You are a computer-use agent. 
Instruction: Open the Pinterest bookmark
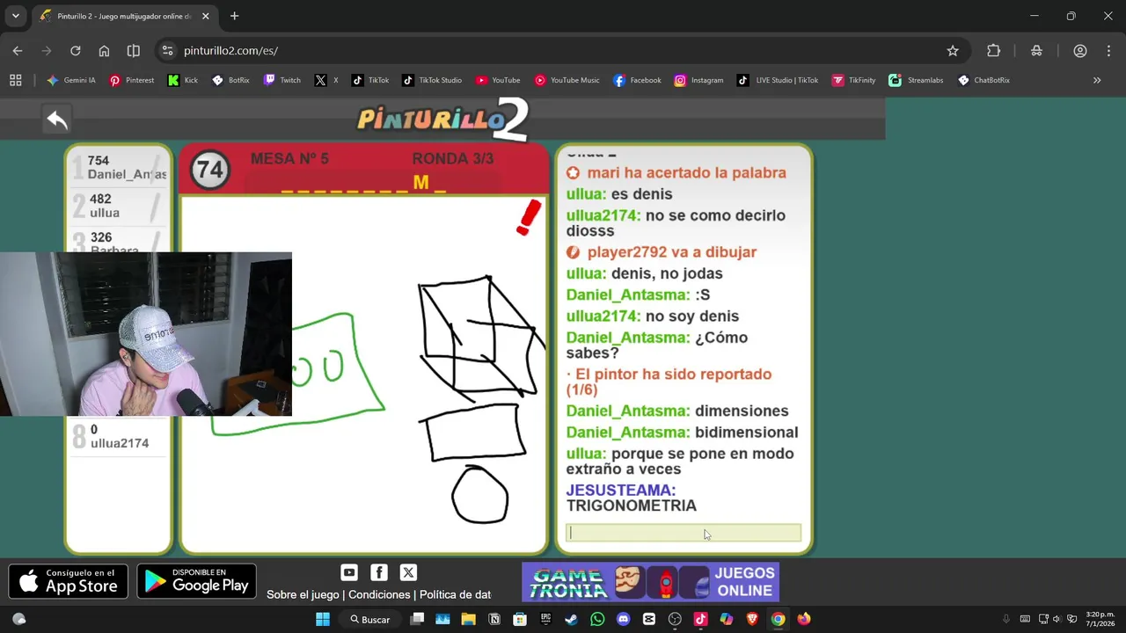click(x=132, y=80)
